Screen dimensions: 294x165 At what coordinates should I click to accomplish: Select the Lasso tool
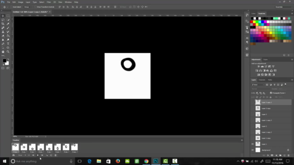(x=3, y=20)
